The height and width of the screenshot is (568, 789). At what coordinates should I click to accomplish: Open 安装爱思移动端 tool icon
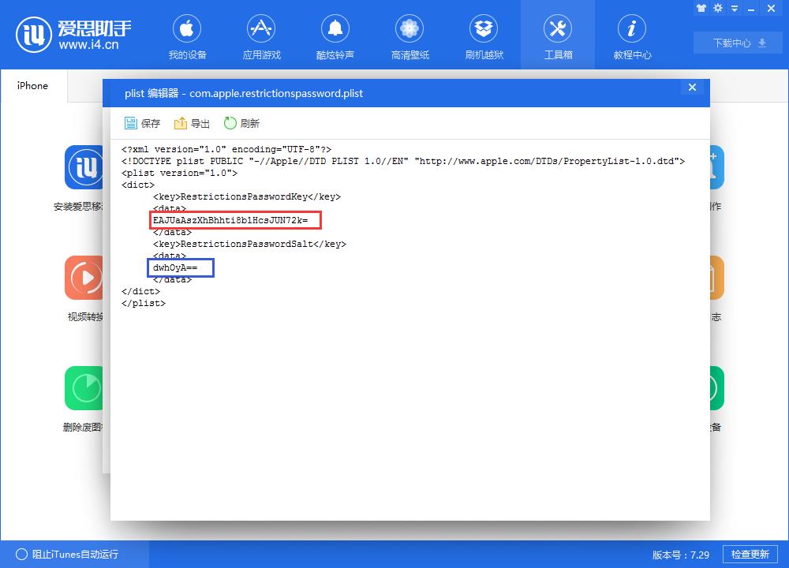(84, 167)
